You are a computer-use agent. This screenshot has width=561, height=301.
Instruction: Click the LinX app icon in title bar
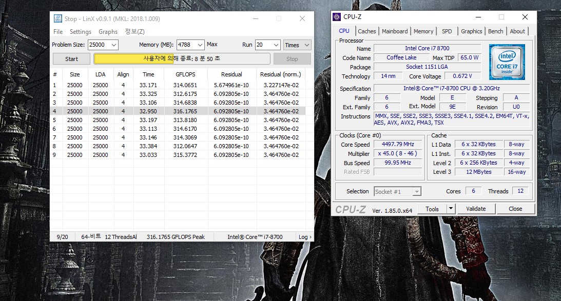tap(57, 18)
